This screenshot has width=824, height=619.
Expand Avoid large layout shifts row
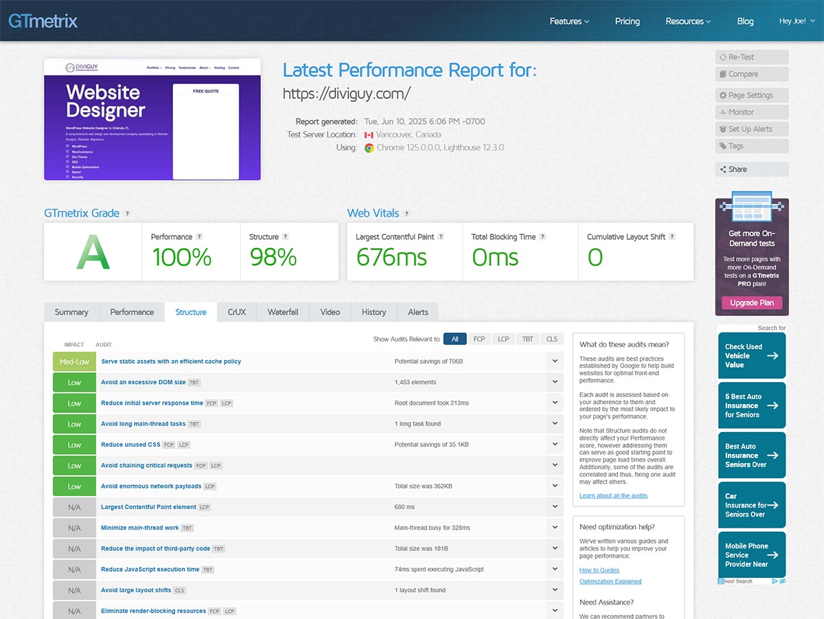[x=555, y=590]
